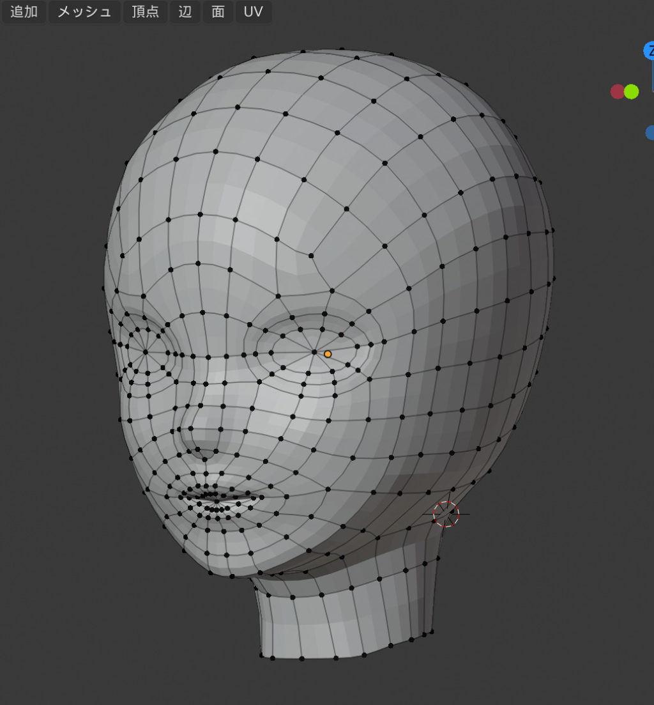This screenshot has width=654, height=705.
Task: Select the neck's bottom-right corner vertex
Action: 422,635
